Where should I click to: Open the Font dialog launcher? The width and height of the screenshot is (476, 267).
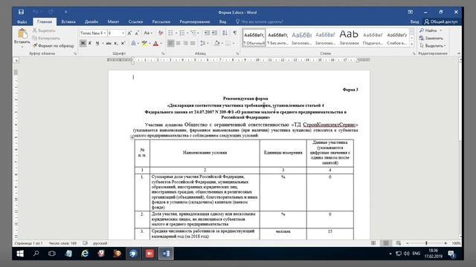pyautogui.click(x=163, y=53)
